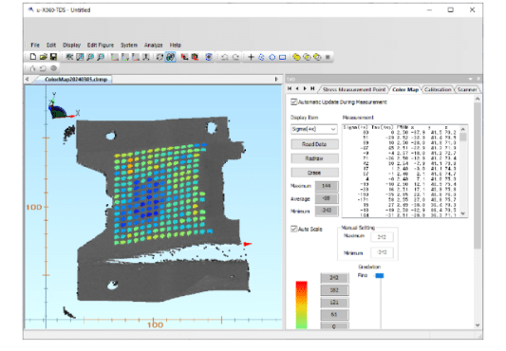Click the New file icon
The width and height of the screenshot is (506, 351).
click(33, 57)
